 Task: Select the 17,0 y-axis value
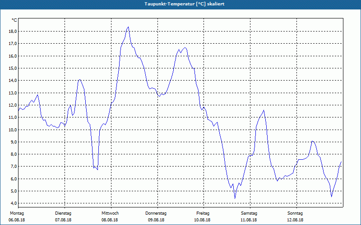click(x=13, y=43)
